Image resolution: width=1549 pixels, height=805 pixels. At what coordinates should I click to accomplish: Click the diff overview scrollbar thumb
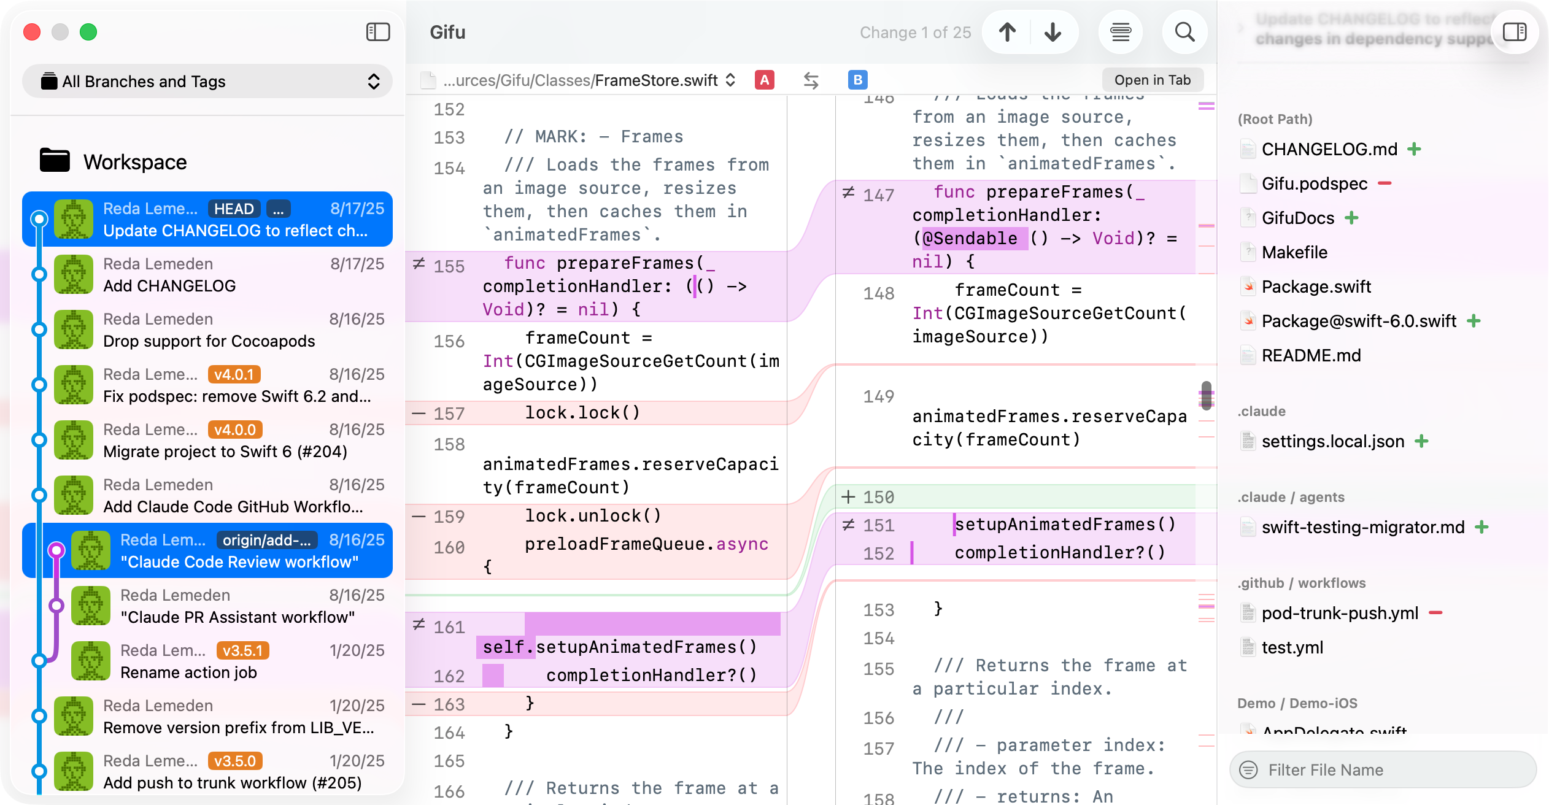1206,395
